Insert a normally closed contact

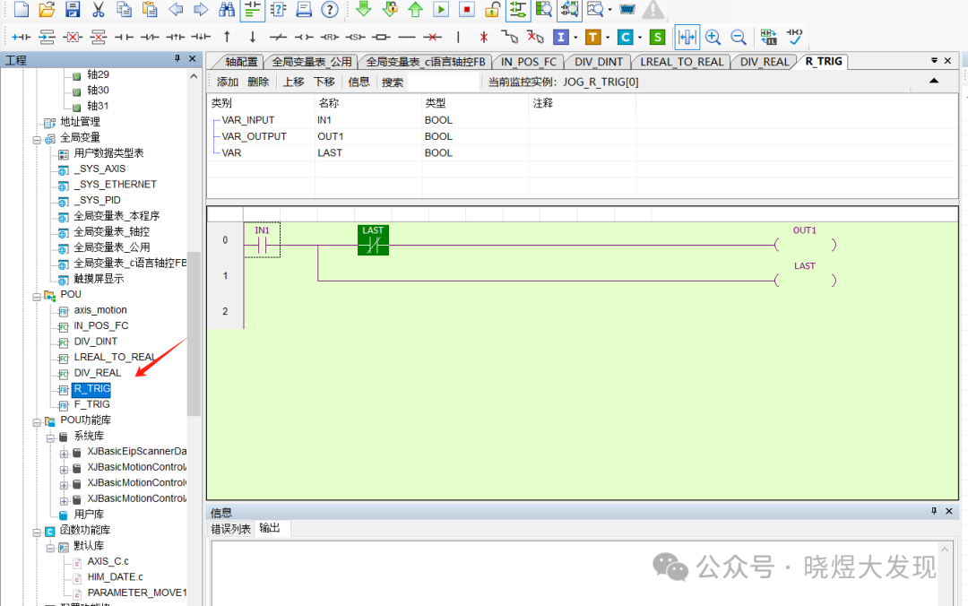click(x=150, y=37)
